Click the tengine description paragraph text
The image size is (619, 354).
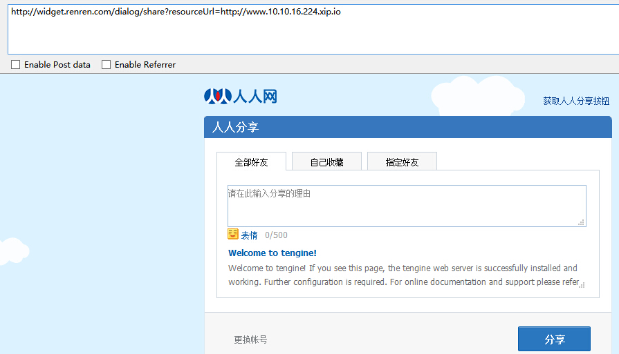(403, 275)
